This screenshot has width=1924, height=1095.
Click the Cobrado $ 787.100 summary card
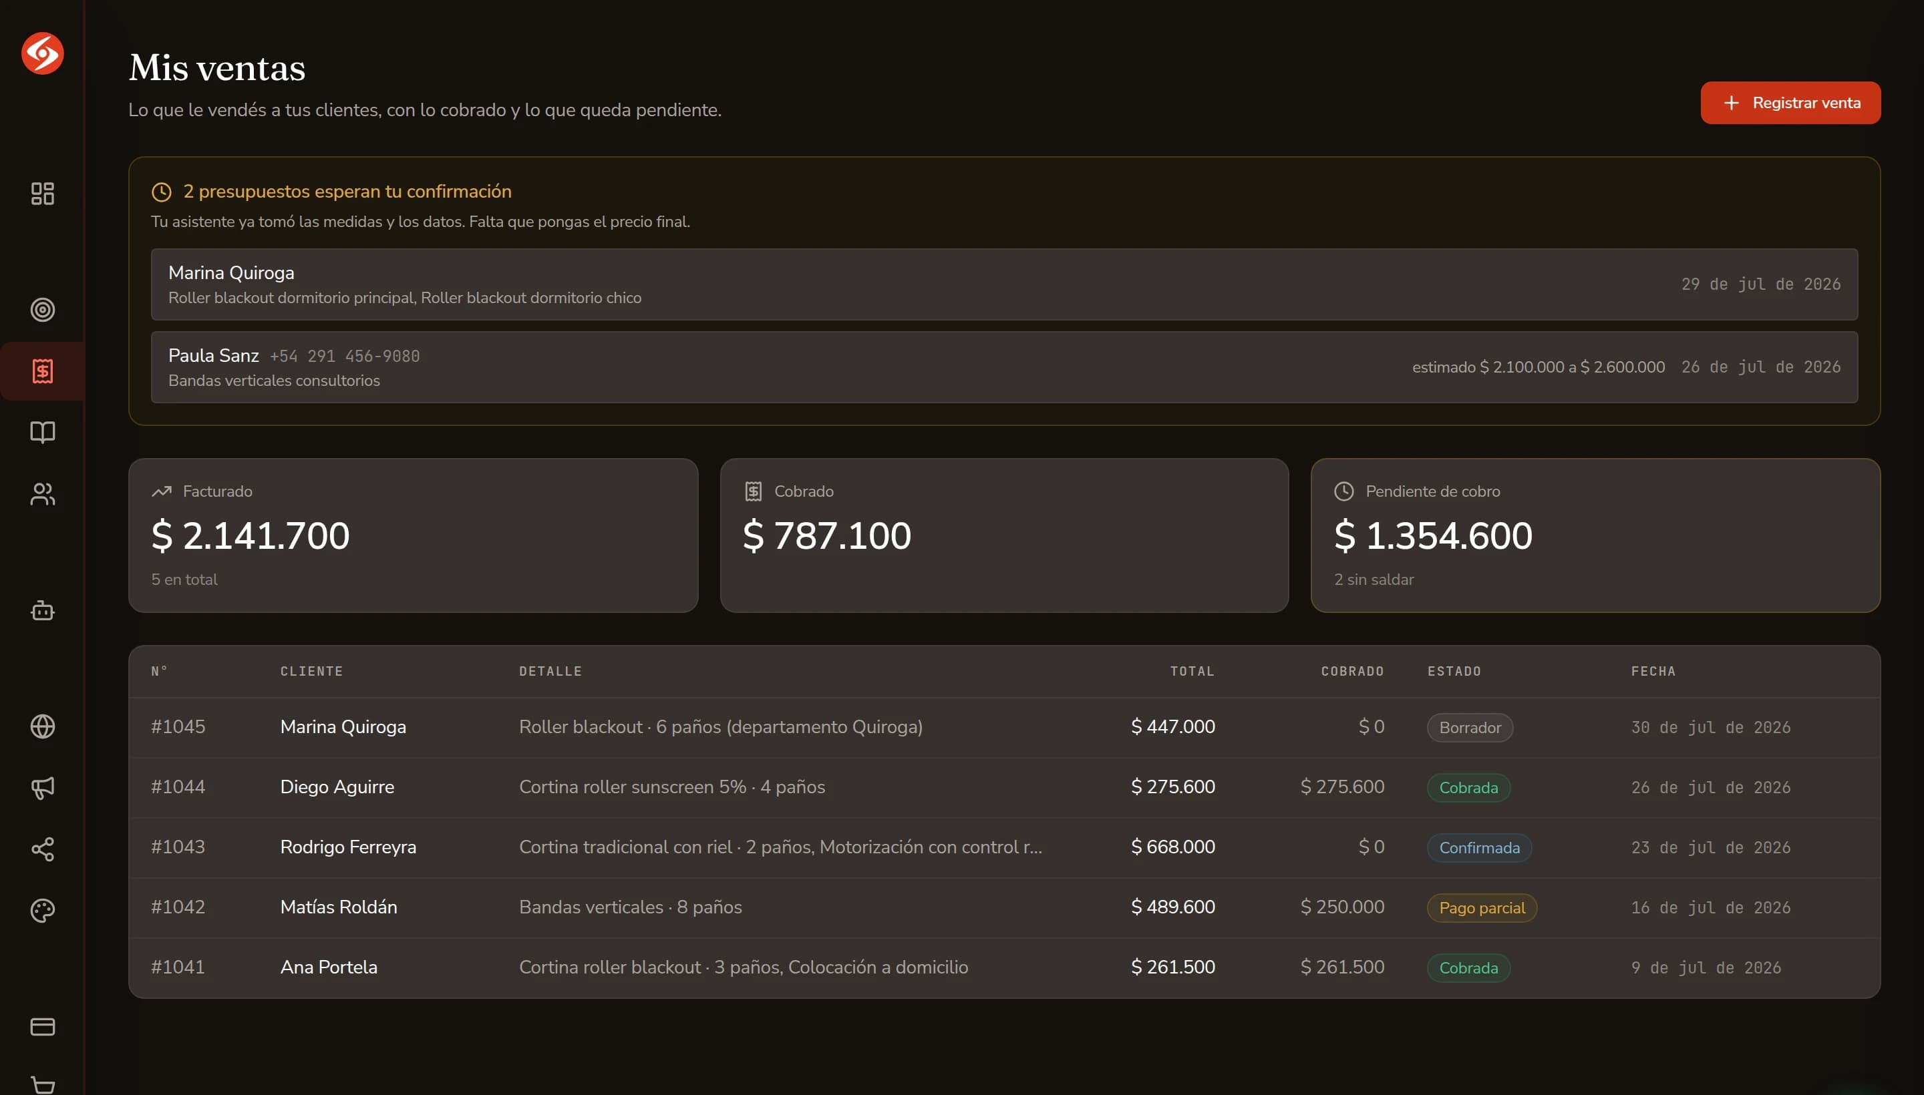coord(1004,535)
